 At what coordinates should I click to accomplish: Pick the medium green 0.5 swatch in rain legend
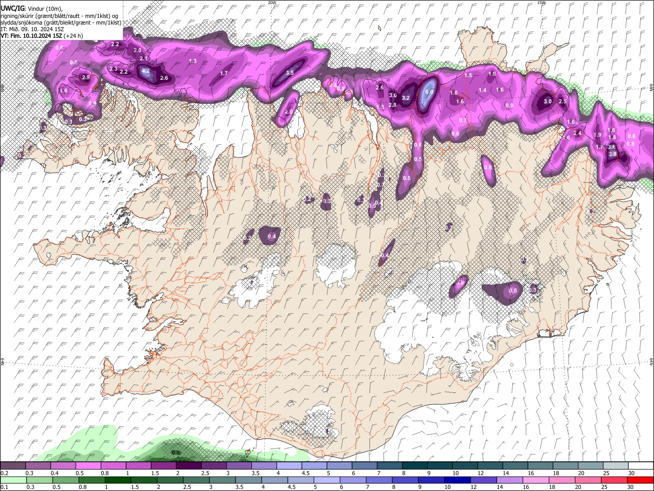66,480
